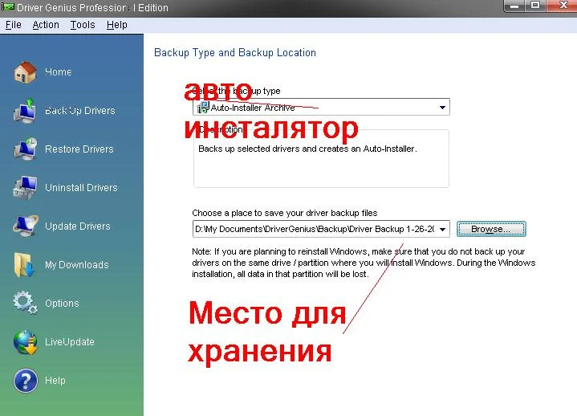This screenshot has width=577, height=416.
Task: Close the Driver Genius window
Action: (x=563, y=5)
